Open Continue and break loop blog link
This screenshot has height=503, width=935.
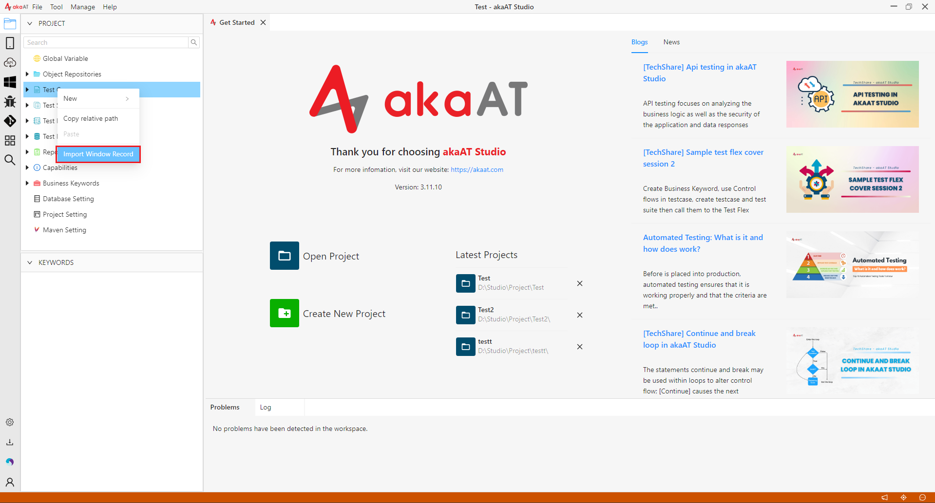tap(699, 339)
